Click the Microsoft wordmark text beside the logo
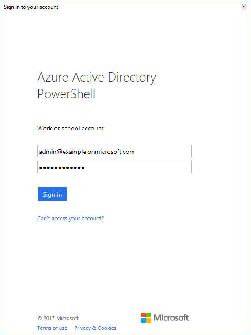The height and width of the screenshot is (335, 251). pyautogui.click(x=171, y=318)
